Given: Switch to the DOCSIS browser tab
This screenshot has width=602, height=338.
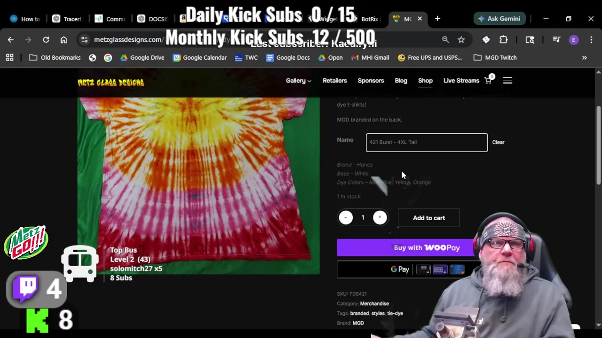Looking at the screenshot, I should pyautogui.click(x=153, y=19).
